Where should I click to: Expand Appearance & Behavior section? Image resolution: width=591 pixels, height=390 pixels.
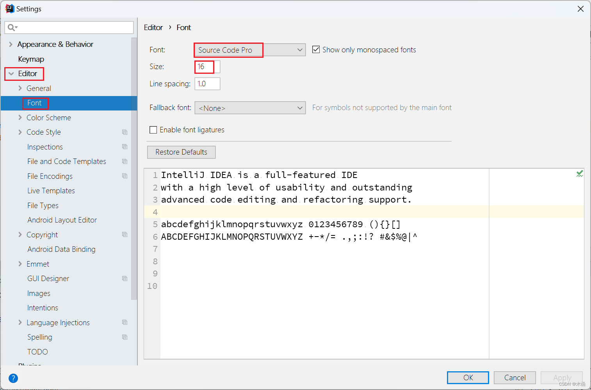point(11,45)
